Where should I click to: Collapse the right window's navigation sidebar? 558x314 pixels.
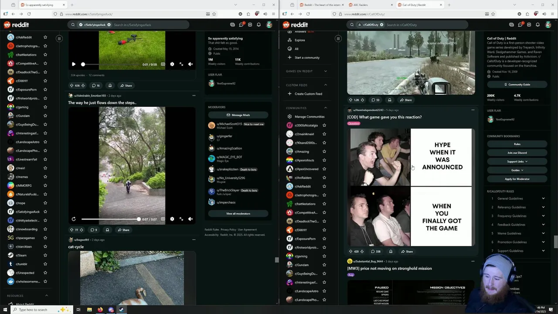pos(338,39)
